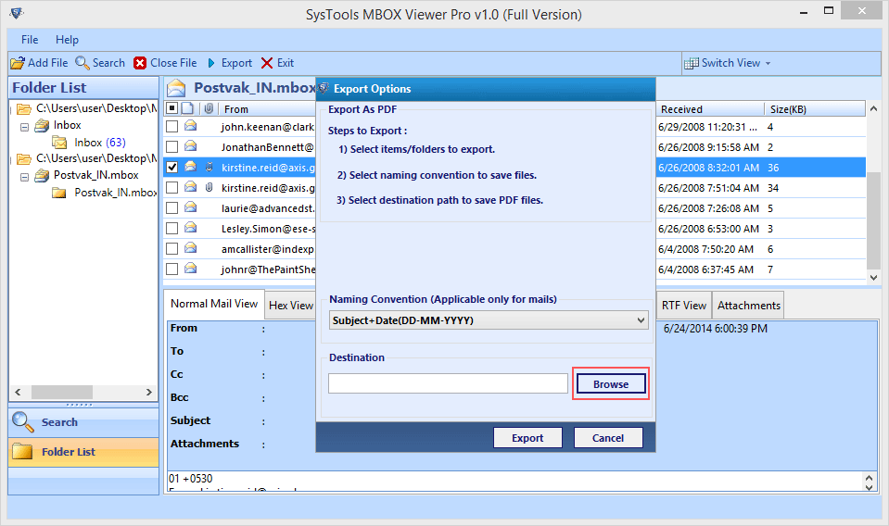This screenshot has height=526, width=889.
Task: Check the johnr@ThePaintShe email checkbox
Action: point(172,269)
